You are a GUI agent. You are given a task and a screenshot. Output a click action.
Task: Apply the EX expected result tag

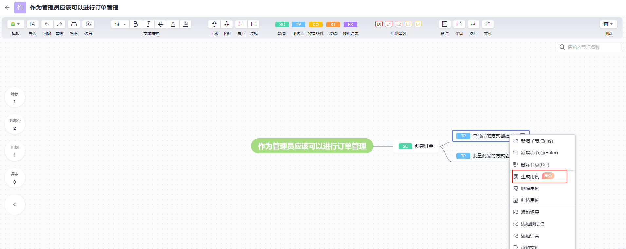(350, 25)
